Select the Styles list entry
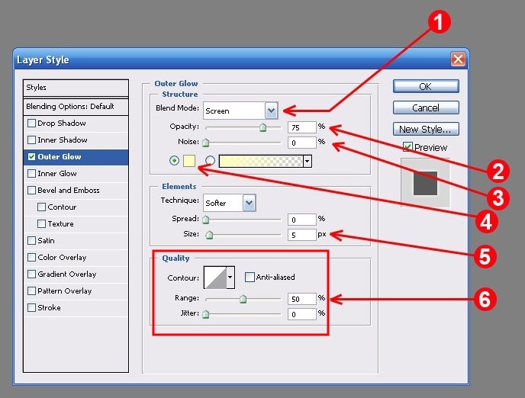The image size is (525, 398). [x=76, y=88]
